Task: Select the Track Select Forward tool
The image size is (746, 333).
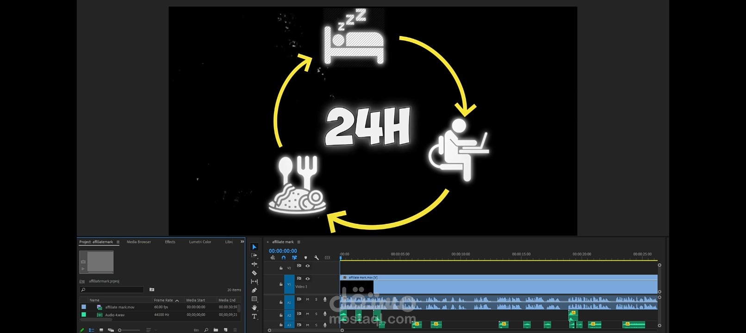Action: coord(254,255)
